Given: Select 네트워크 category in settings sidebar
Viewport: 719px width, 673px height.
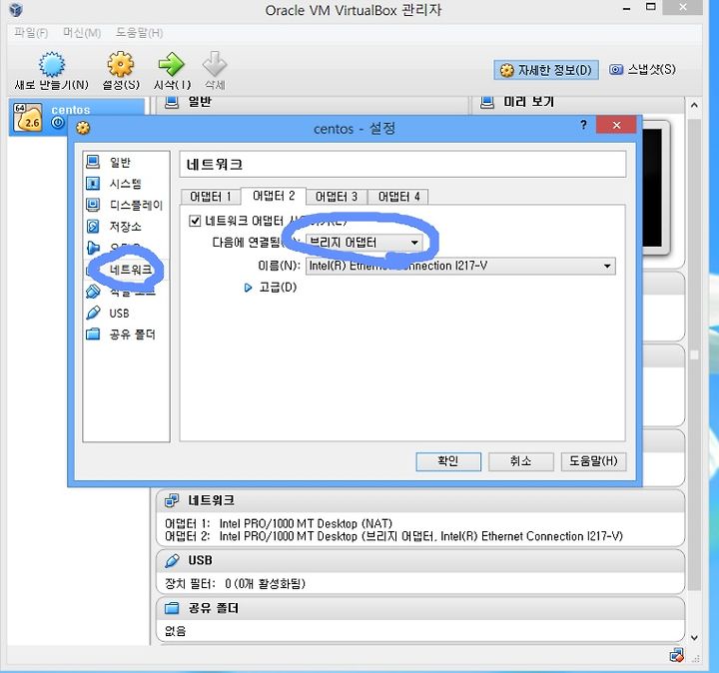Looking at the screenshot, I should [131, 270].
